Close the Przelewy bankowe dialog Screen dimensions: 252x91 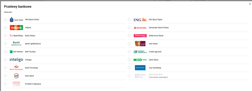click(x=250, y=4)
